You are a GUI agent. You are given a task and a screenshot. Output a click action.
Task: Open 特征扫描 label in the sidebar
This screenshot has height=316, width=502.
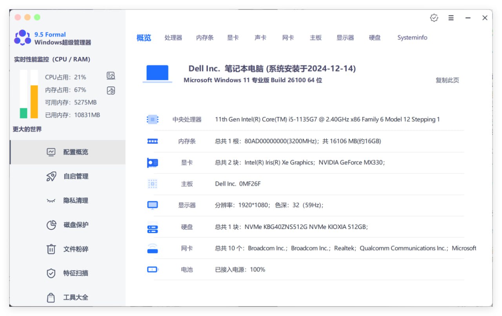click(x=76, y=273)
